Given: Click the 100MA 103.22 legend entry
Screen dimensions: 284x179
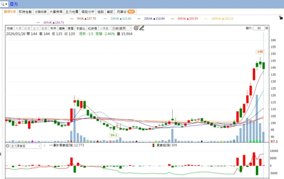Looking at the screenshot, I should pyautogui.click(x=219, y=18).
